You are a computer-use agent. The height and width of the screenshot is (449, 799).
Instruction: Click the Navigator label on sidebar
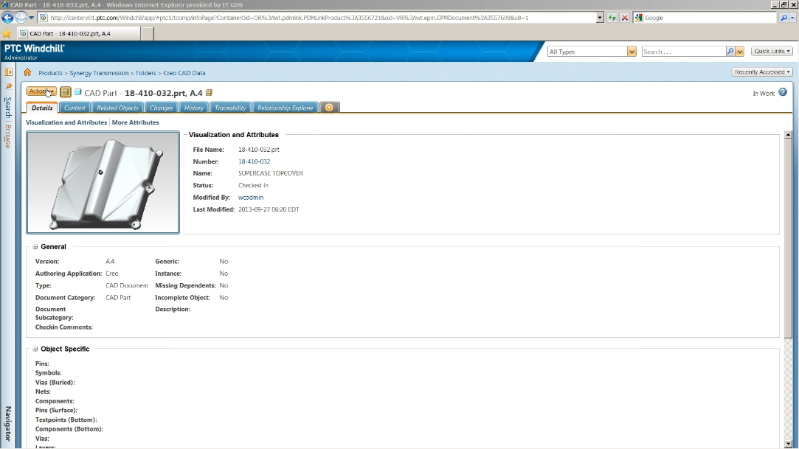click(x=8, y=423)
